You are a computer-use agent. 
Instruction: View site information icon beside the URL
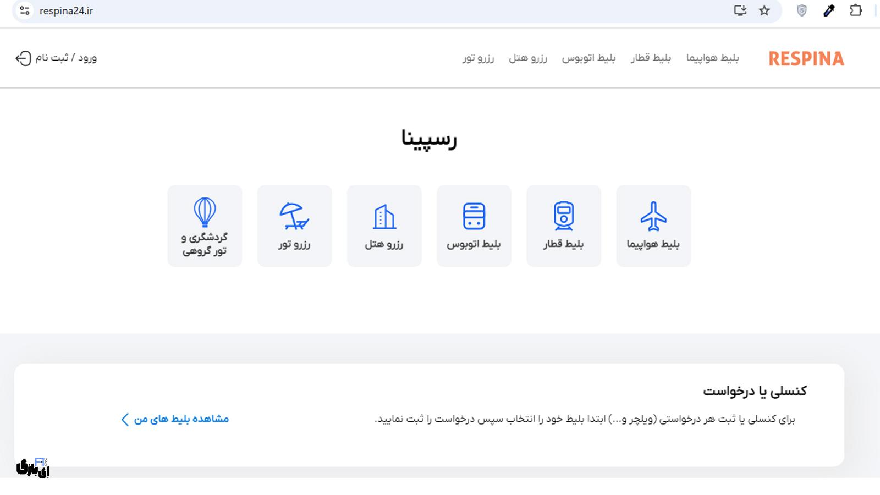tap(25, 10)
